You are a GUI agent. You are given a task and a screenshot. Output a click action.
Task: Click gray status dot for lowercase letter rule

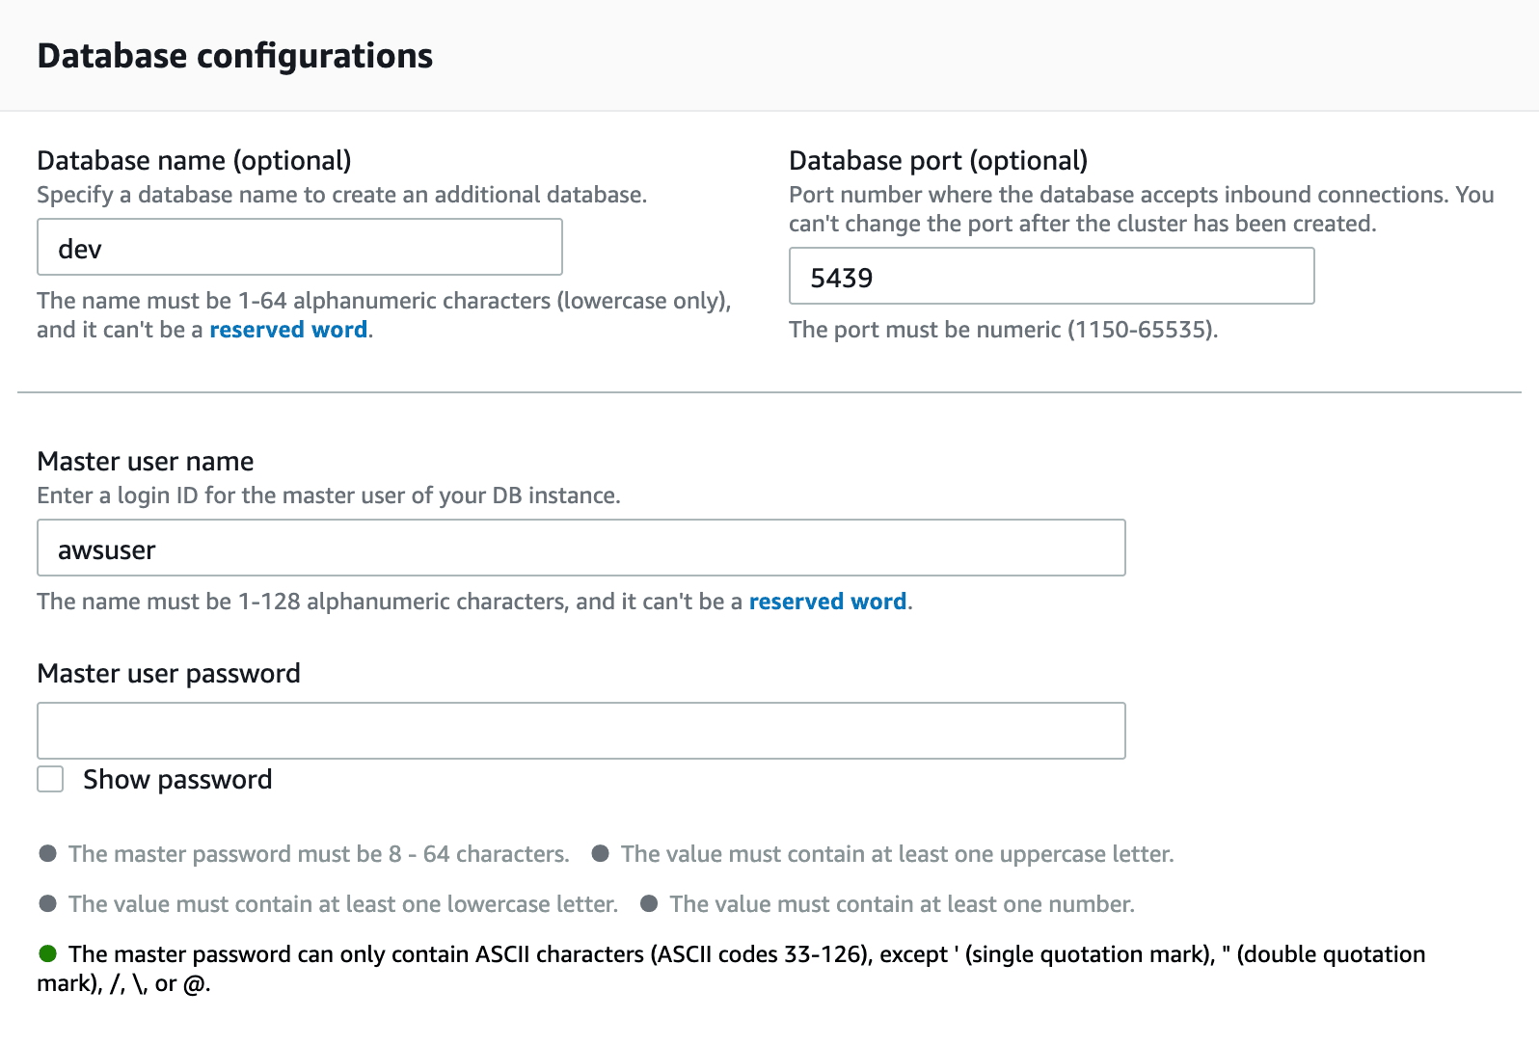(x=47, y=903)
